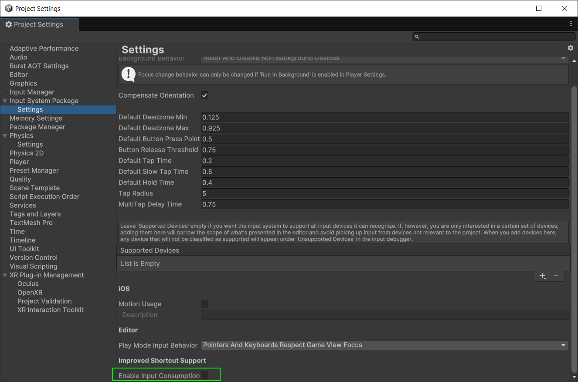Select Oculus under XR Plug-in Management
578x382 pixels.
[x=27, y=284]
